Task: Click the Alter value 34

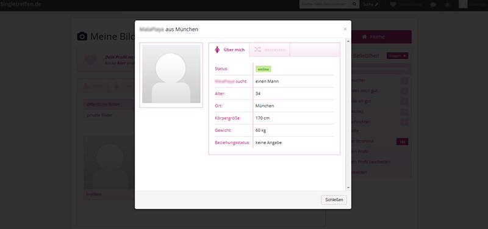Action: (258, 93)
